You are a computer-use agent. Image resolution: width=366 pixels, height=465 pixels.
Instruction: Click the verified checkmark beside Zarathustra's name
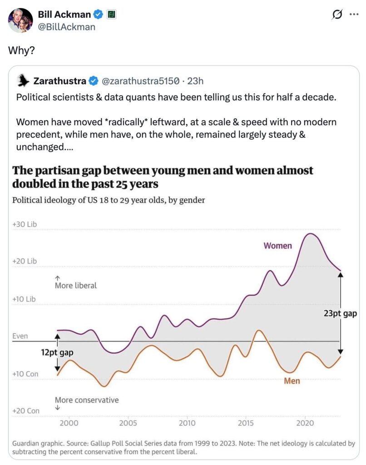pyautogui.click(x=93, y=79)
